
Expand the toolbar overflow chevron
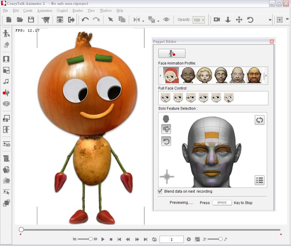tap(270, 20)
